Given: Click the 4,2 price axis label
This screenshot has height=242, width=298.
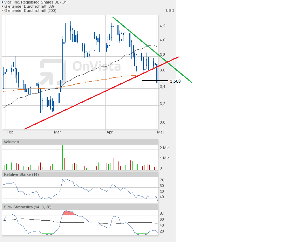Looking at the screenshot, I should click(x=162, y=26).
